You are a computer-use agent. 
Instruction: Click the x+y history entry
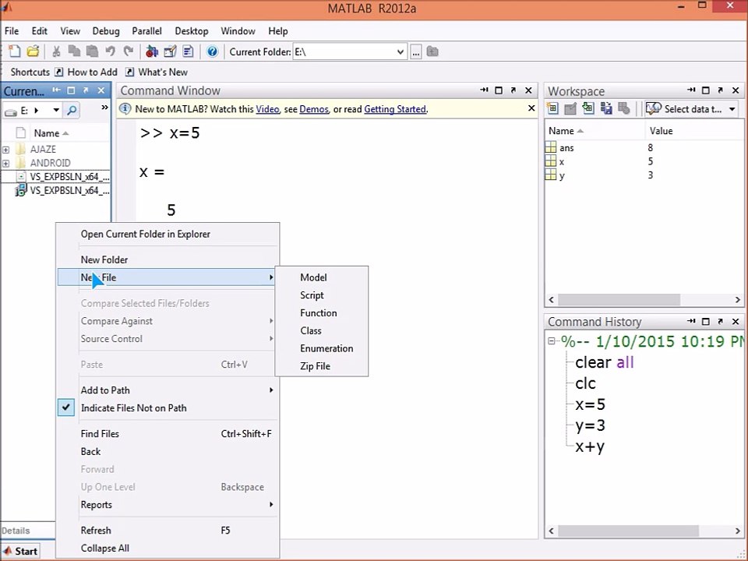(x=590, y=446)
